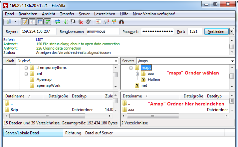
Task: Toggle local directory tree display
Action: [32, 22]
